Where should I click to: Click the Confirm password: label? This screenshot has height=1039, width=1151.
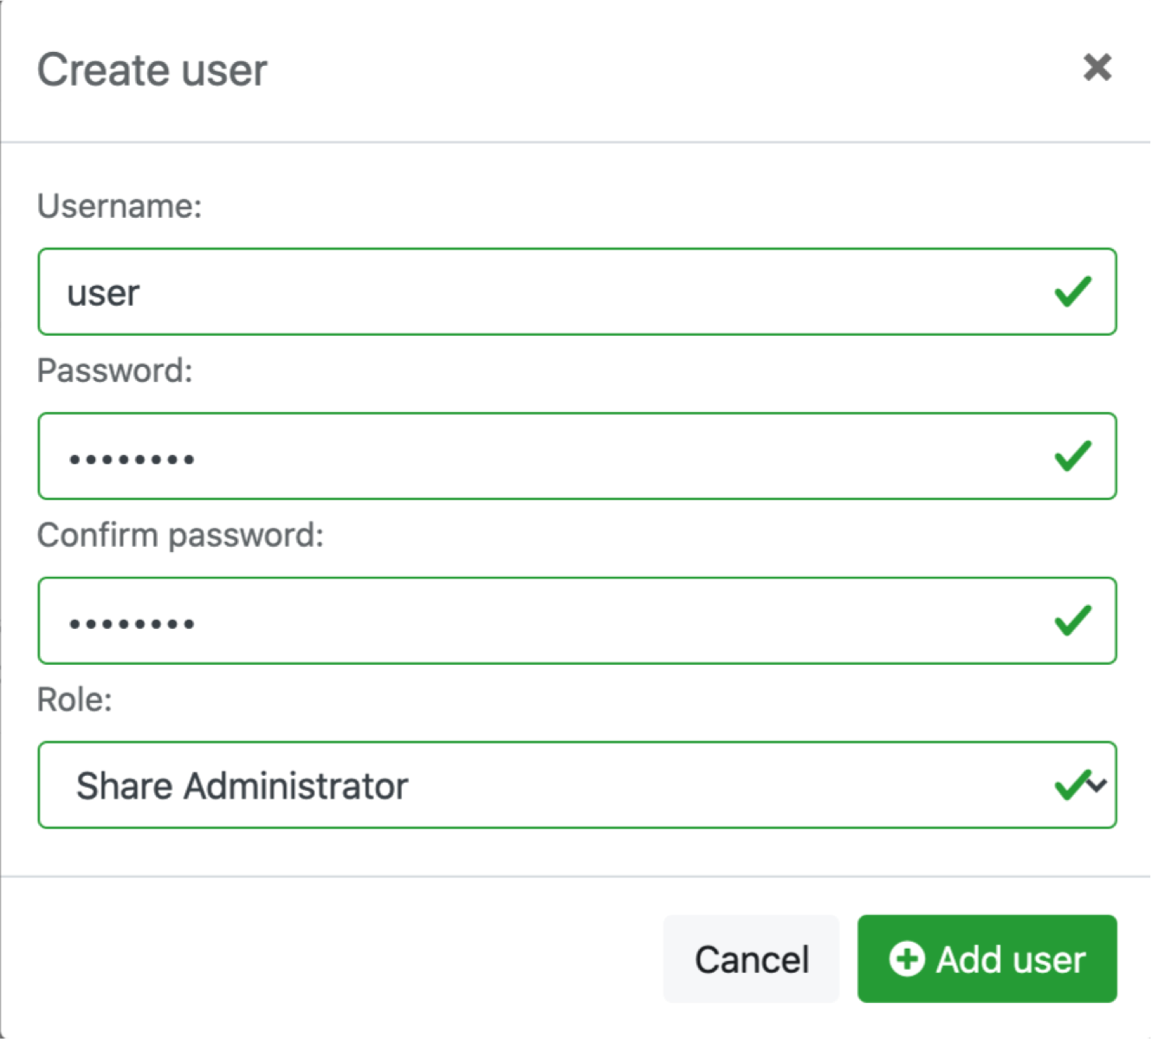pos(180,535)
